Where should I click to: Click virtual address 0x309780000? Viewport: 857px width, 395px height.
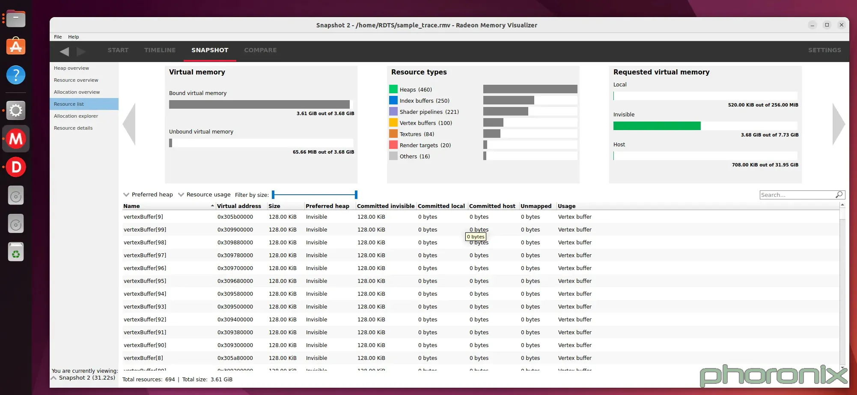click(235, 255)
